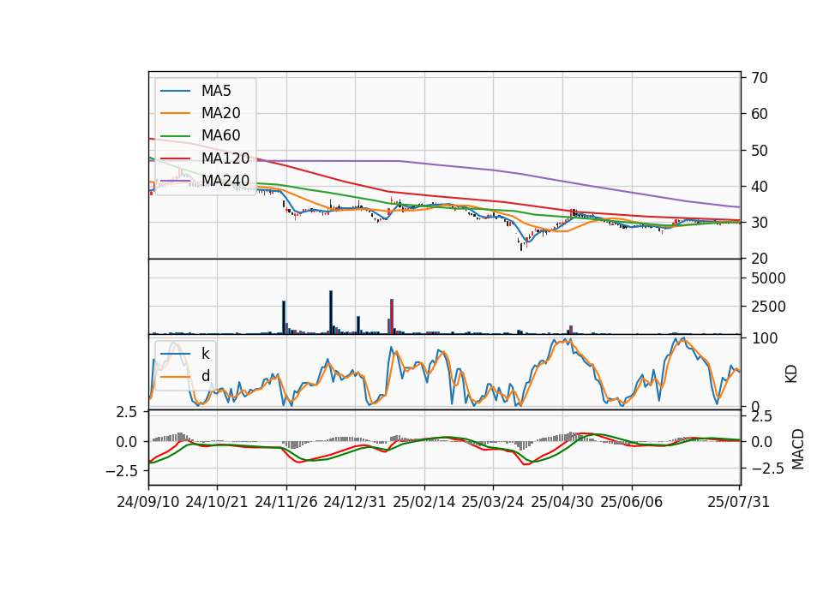Click the price axis value 70
Image resolution: width=823 pixels, height=591 pixels.
coord(759,78)
